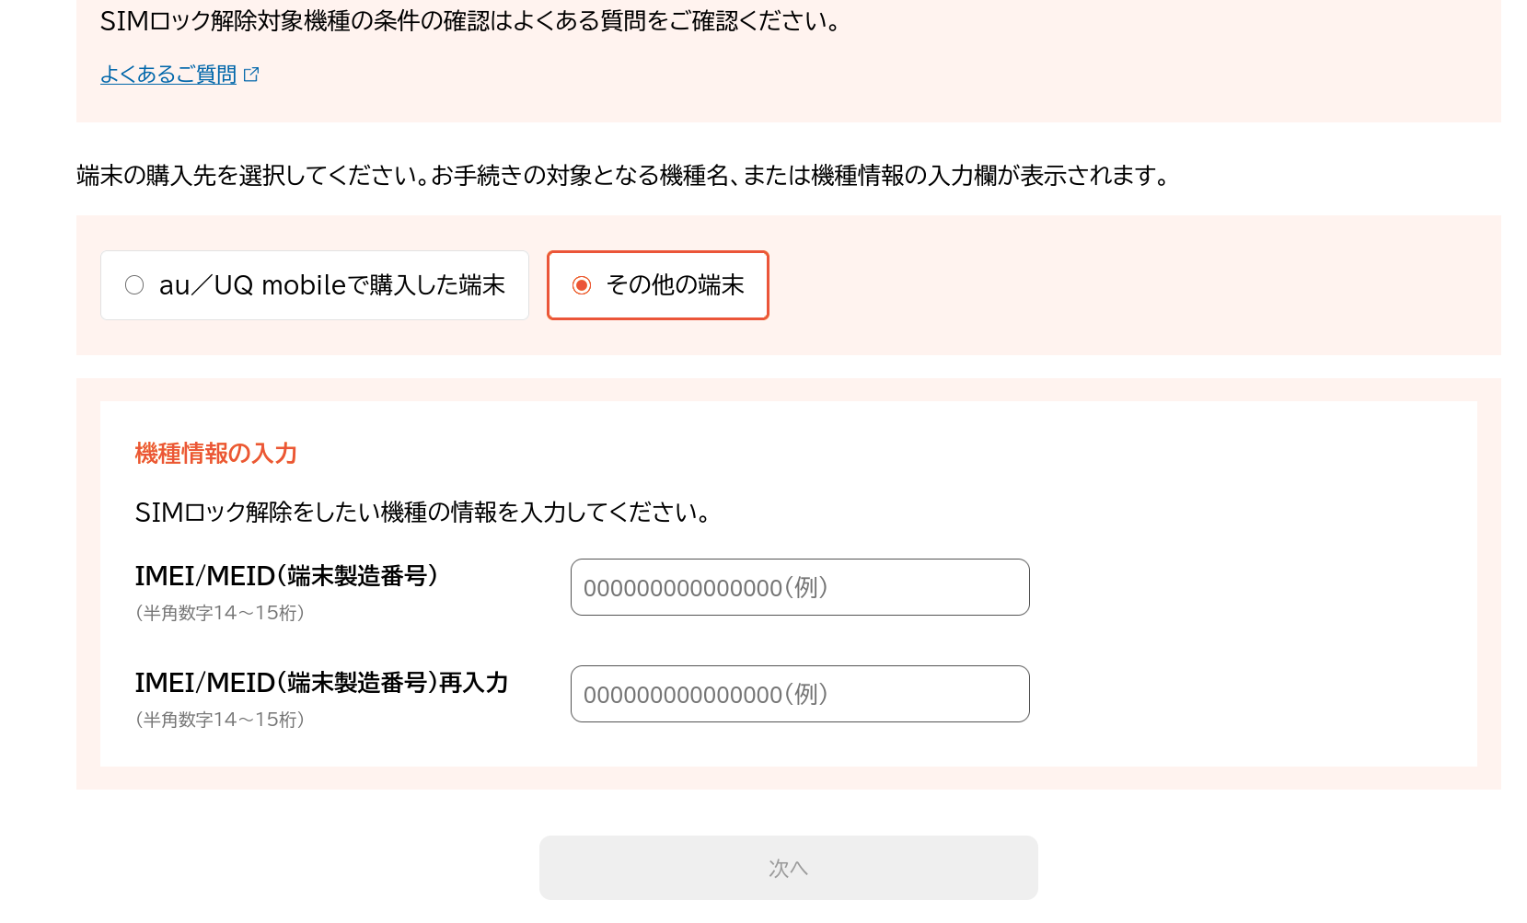This screenshot has height=923, width=1527.
Task: Focus the IMEI/MEID 再入力 confirmation input field
Action: [x=799, y=694]
